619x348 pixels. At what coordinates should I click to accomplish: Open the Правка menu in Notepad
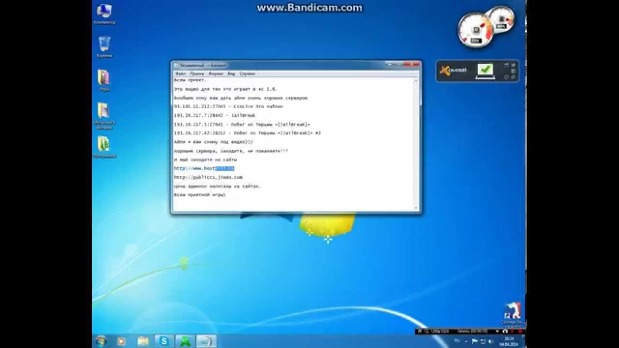click(197, 74)
